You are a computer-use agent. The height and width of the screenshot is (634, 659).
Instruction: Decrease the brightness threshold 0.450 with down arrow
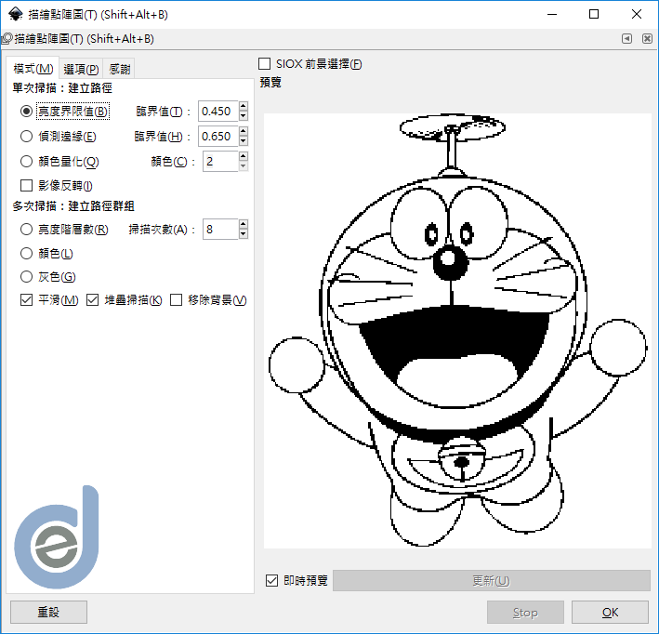[244, 116]
